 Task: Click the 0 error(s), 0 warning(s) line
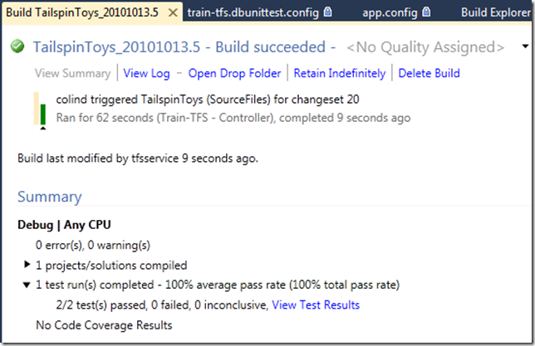(93, 245)
